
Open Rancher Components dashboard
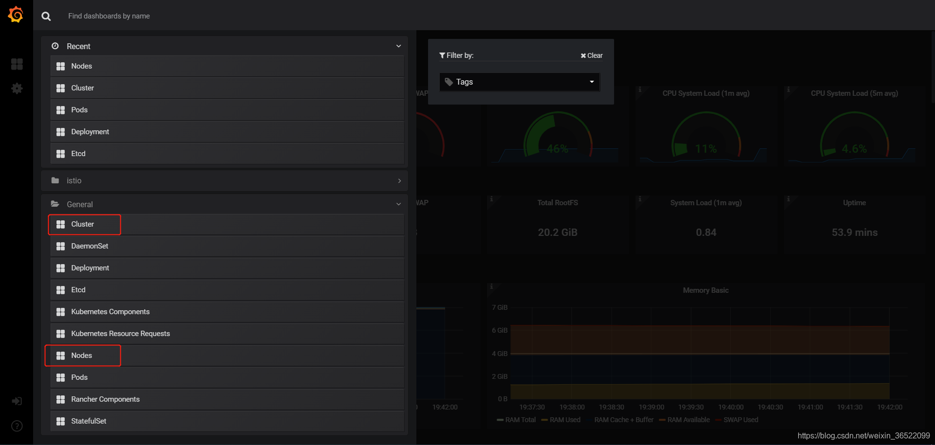click(227, 399)
